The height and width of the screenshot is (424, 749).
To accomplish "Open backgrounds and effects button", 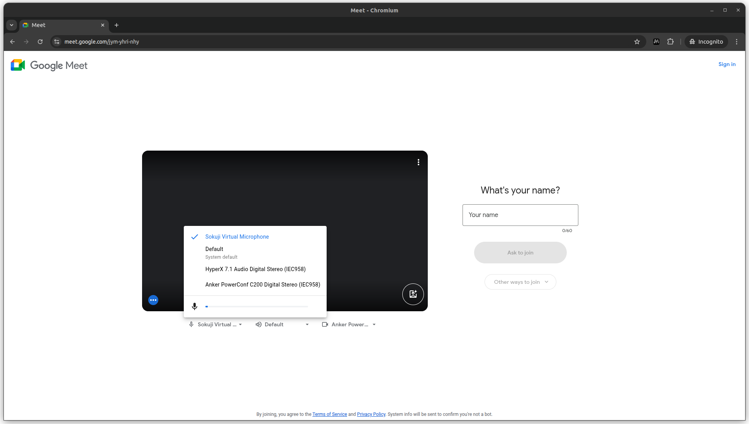I will coord(413,294).
